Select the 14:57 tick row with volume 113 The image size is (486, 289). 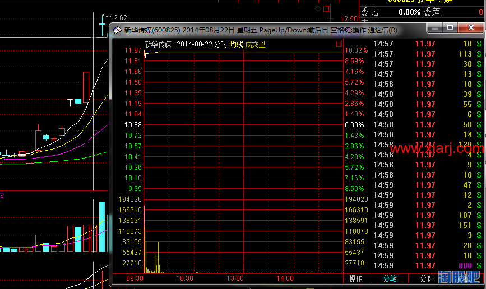tap(427, 54)
